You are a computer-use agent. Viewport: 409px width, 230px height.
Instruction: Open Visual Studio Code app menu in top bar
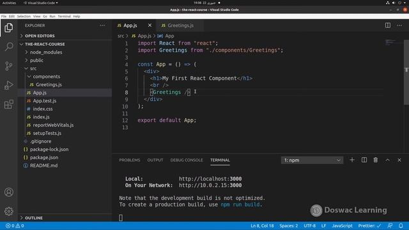click(x=41, y=3)
